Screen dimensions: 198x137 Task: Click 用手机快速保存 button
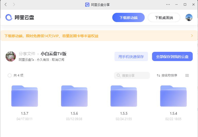(x=131, y=56)
